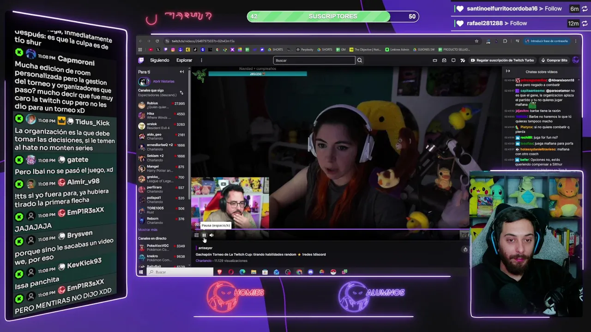Open the three-dot more menu beside Explorar

pos(201,60)
